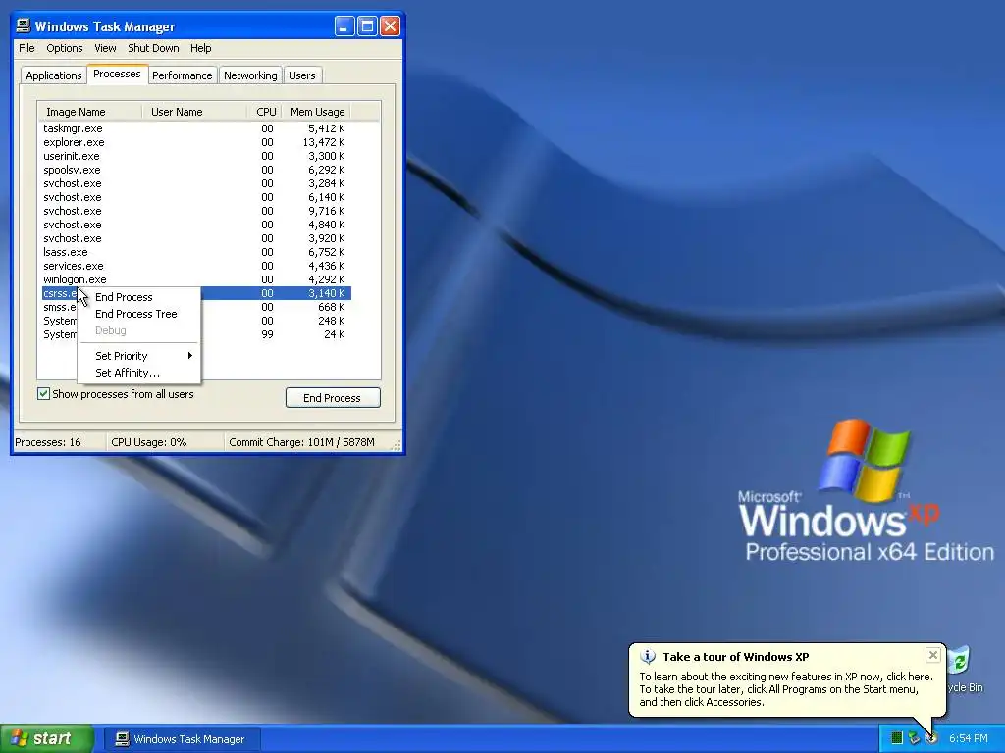Screen dimensions: 1005x753
Task: Switch to the Networking tab
Action: click(250, 75)
